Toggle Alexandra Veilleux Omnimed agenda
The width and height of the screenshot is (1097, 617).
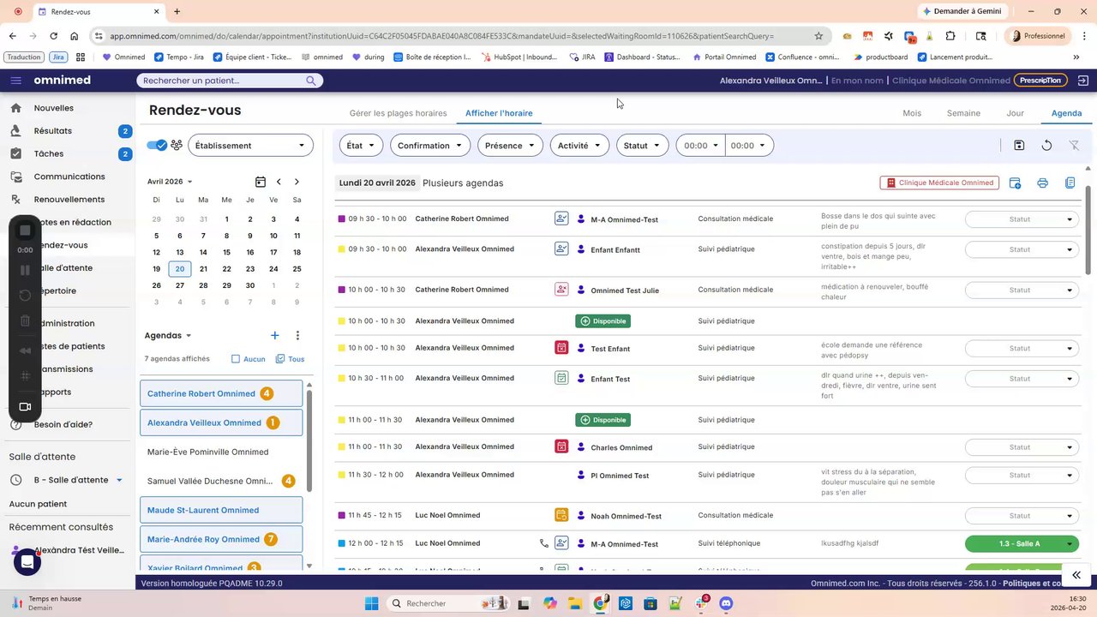click(221, 422)
